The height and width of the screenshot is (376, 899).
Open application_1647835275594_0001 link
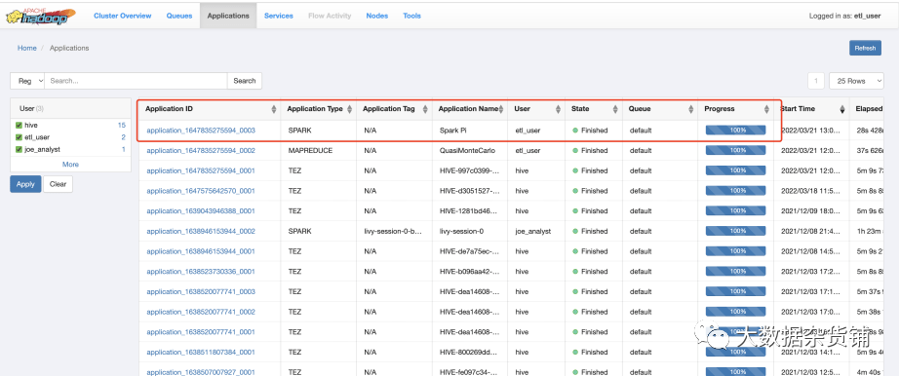coord(201,170)
